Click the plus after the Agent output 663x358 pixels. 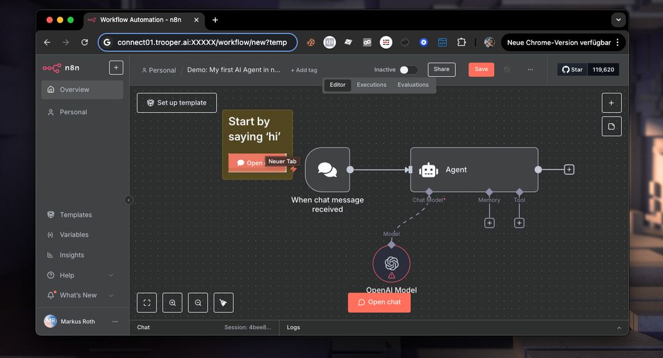(569, 170)
